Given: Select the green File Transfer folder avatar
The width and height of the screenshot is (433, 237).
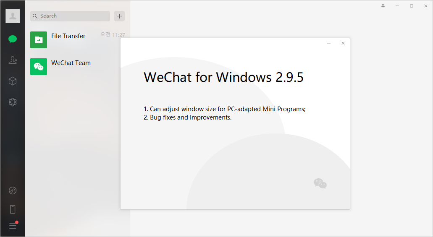Looking at the screenshot, I should (39, 40).
